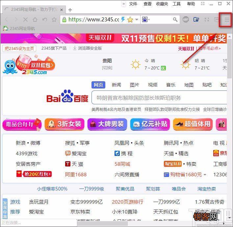Viewport: 233px width, 227px height.
Task: Click the forward navigation arrow
Action: tap(16, 19)
